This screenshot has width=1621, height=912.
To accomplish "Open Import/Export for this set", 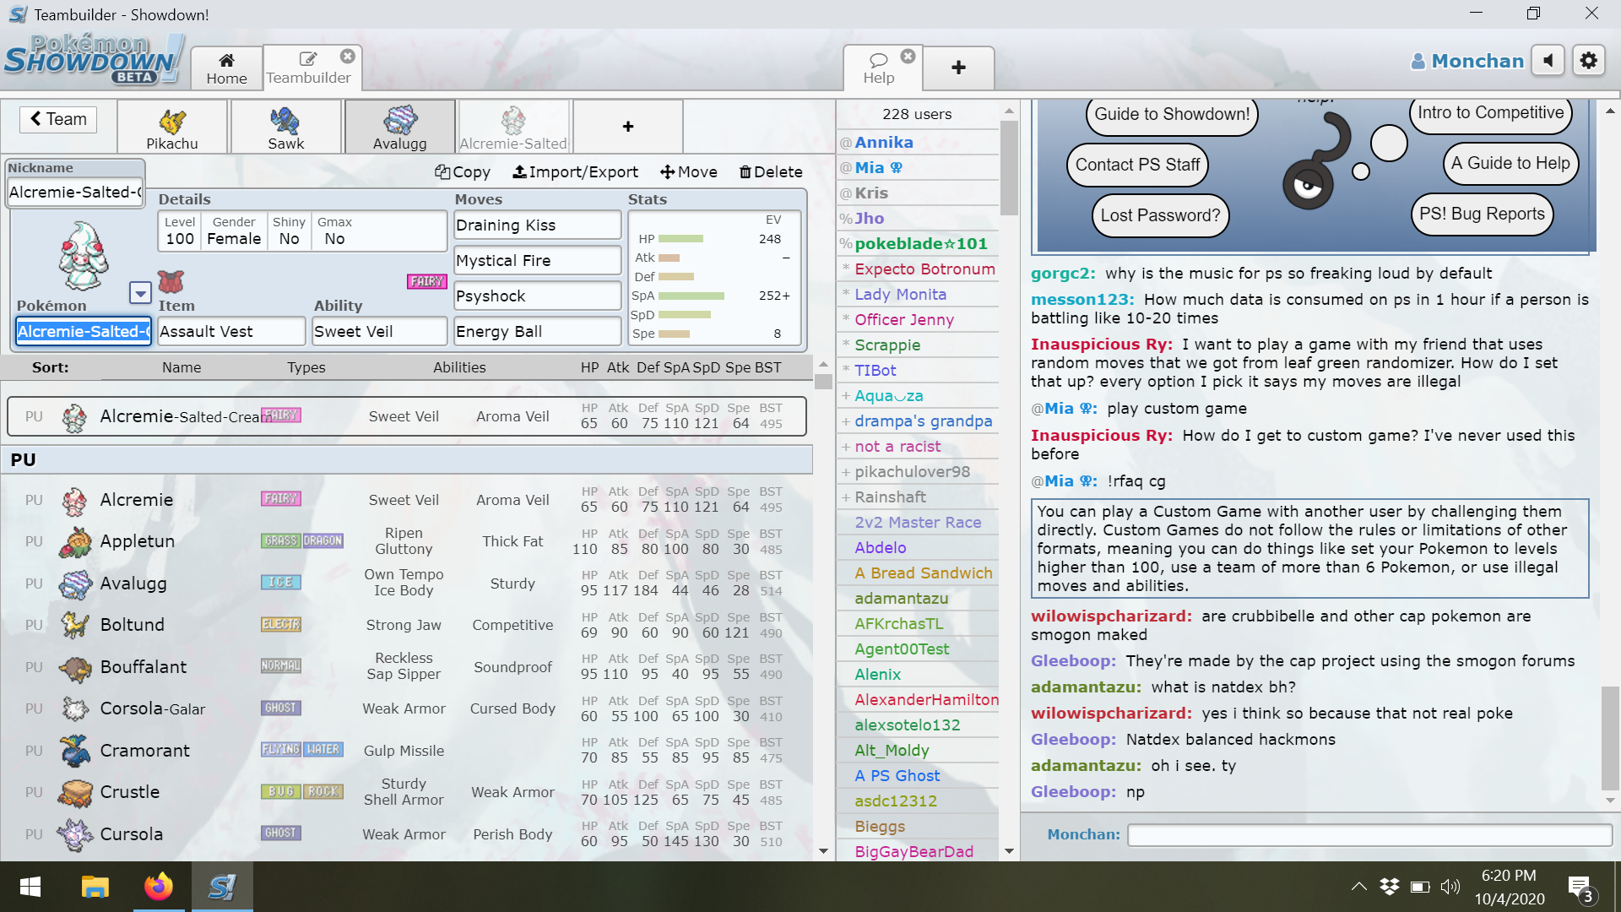I will (x=576, y=172).
